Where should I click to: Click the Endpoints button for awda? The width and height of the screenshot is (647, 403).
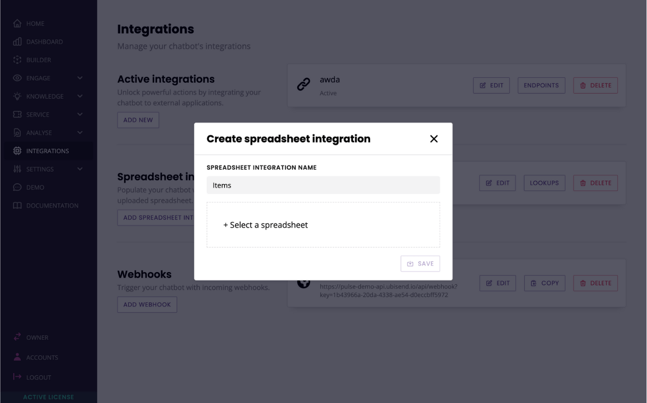(541, 85)
